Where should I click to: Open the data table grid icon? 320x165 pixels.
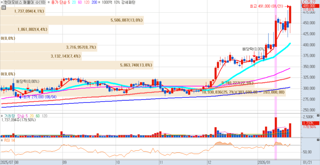3,8
